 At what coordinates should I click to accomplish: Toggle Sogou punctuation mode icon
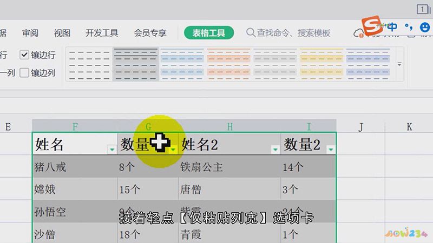tap(409, 26)
